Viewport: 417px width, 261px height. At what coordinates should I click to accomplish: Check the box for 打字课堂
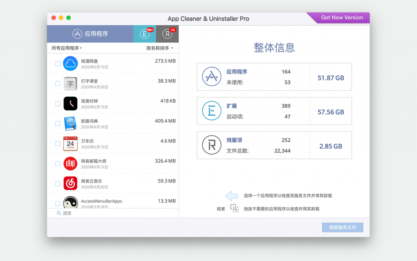click(x=57, y=83)
